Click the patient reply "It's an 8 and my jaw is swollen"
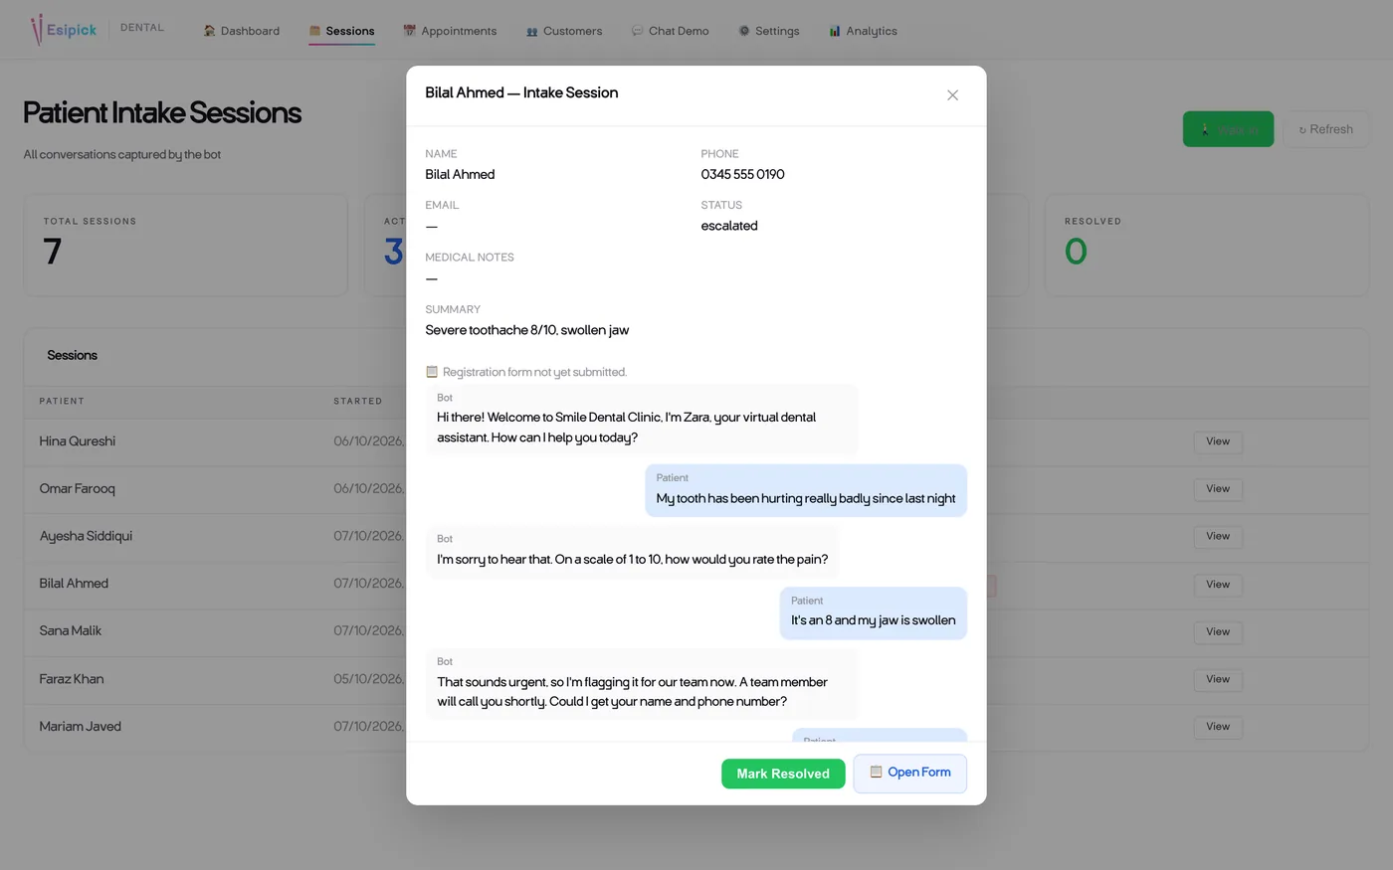The height and width of the screenshot is (870, 1393). pyautogui.click(x=874, y=612)
